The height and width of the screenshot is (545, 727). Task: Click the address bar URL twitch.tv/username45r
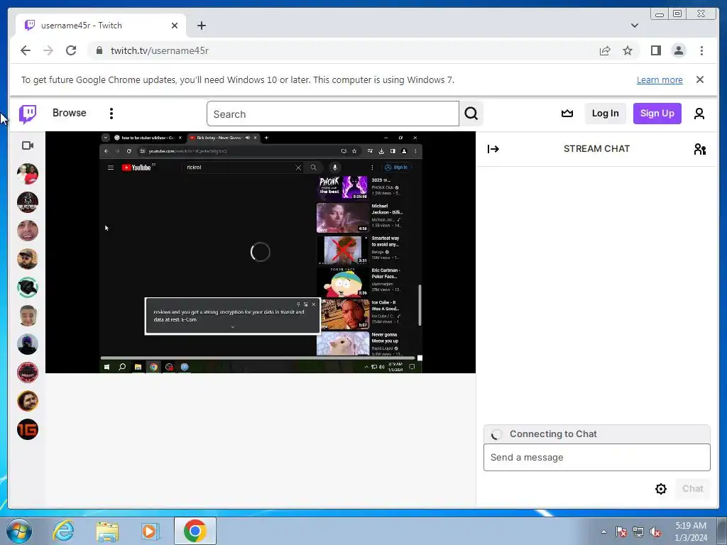click(160, 50)
